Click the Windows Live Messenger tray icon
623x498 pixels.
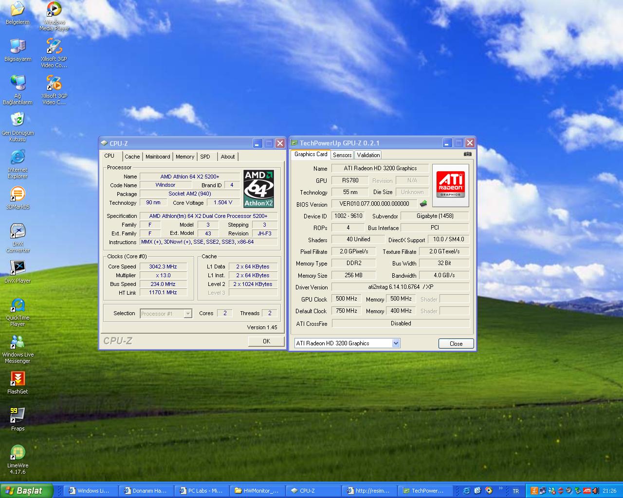click(552, 491)
